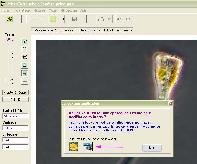Select the 'Cadrage' label
Viewport: 197px width, 164px height.
[x=9, y=122]
